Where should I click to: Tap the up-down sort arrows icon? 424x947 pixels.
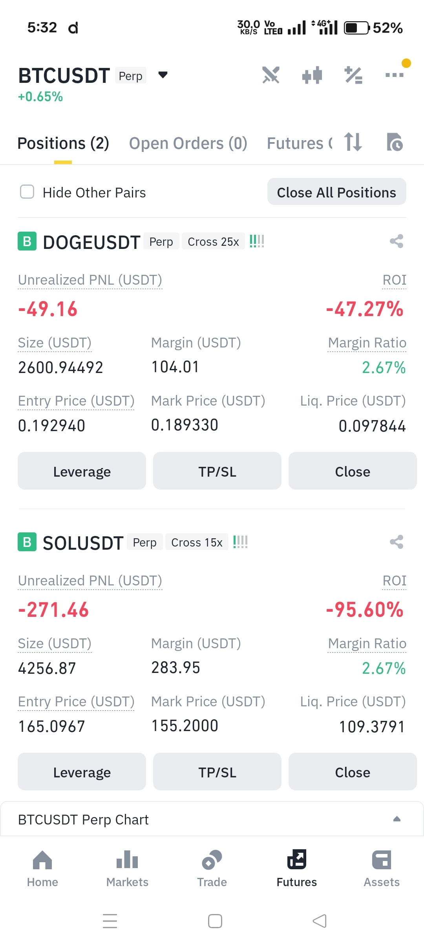point(353,142)
